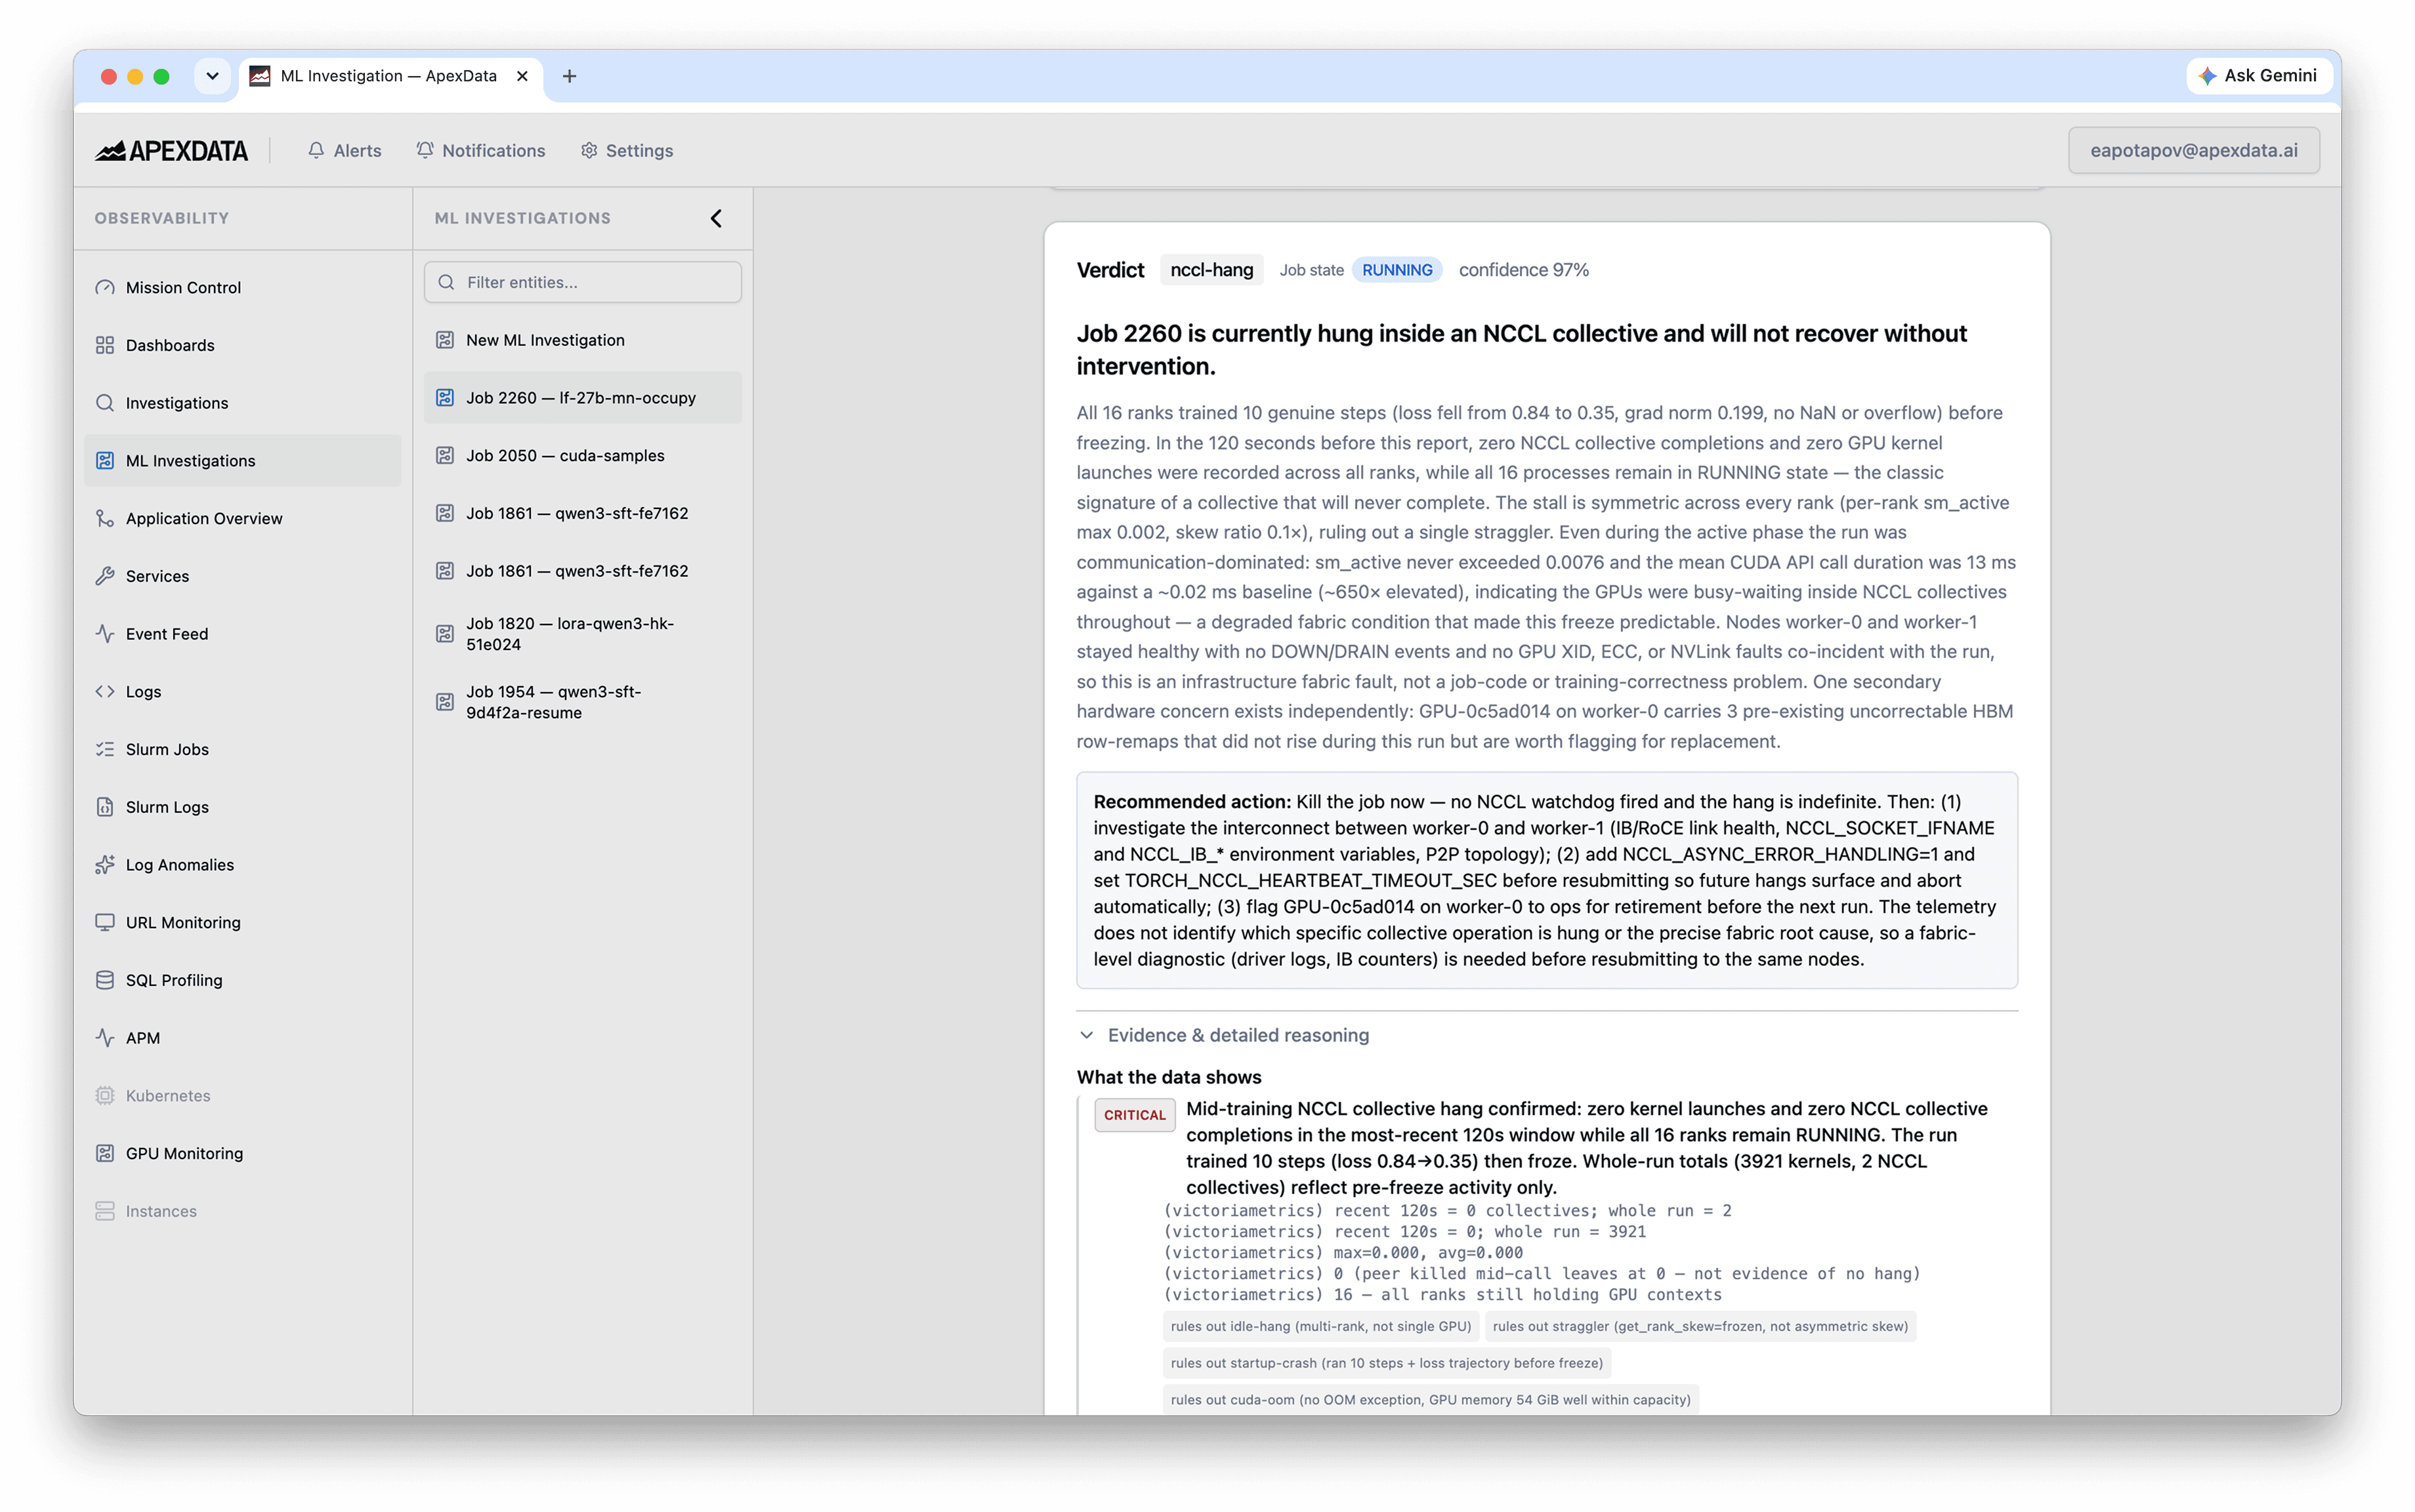
Task: Click the ML Investigations sidebar icon
Action: [105, 460]
